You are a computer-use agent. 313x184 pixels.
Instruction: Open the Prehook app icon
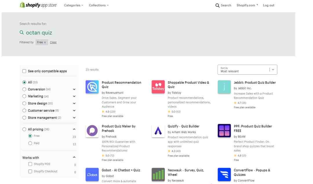(92, 131)
